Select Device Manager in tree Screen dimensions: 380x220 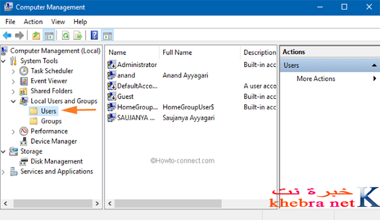pyautogui.click(x=54, y=141)
